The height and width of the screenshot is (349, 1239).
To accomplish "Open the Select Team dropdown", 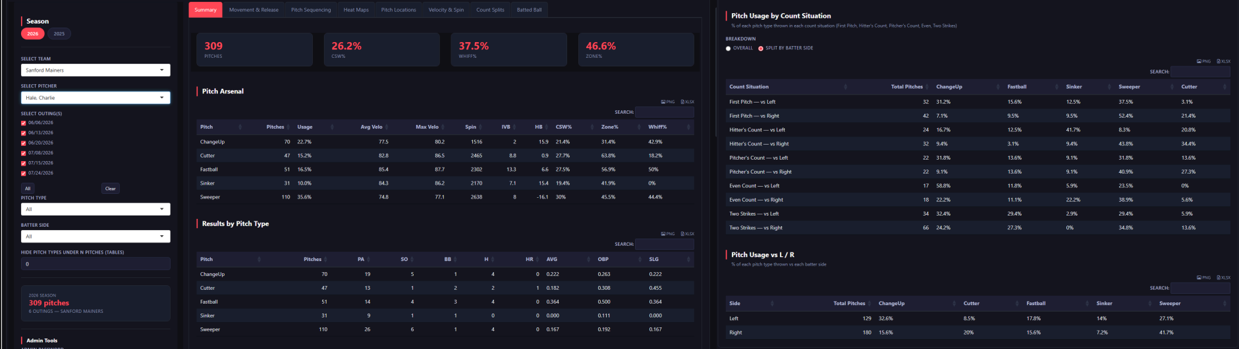I will click(x=96, y=70).
